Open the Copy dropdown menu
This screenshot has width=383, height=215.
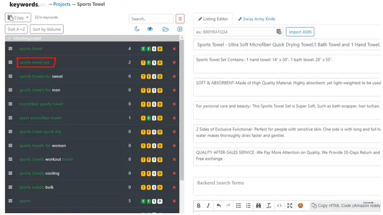click(x=19, y=18)
